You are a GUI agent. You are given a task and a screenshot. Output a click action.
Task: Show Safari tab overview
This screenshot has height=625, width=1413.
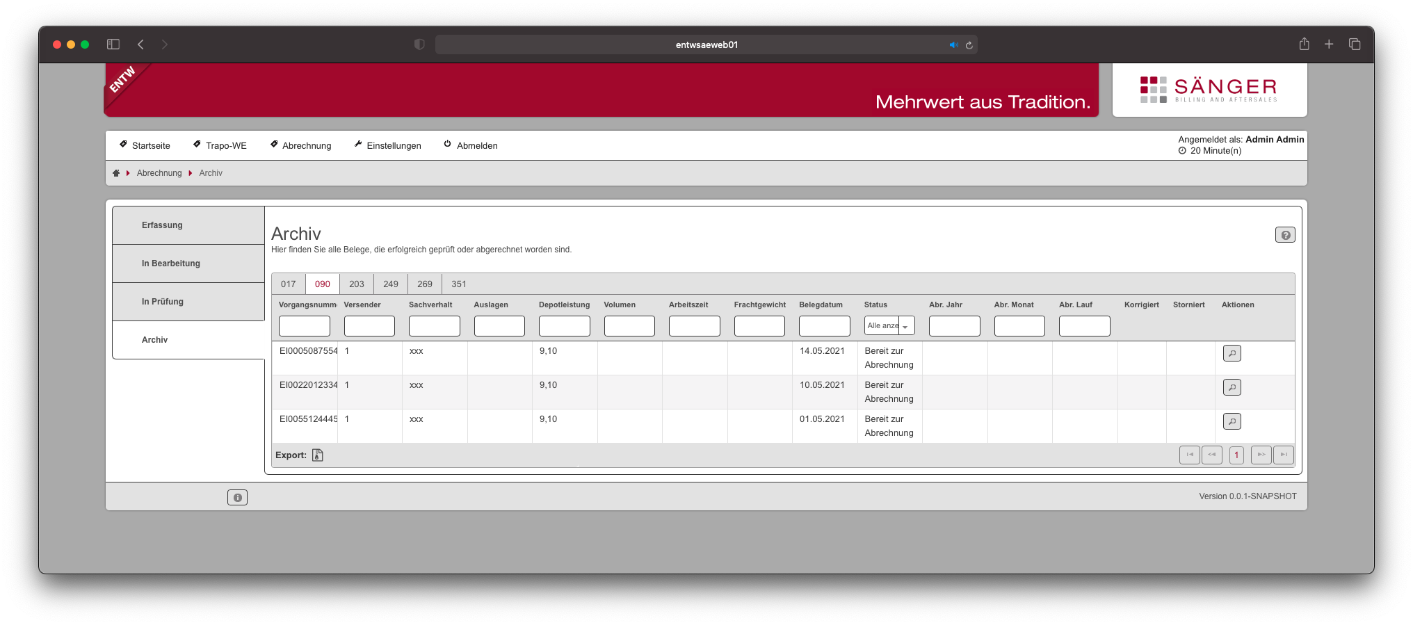pos(1355,44)
